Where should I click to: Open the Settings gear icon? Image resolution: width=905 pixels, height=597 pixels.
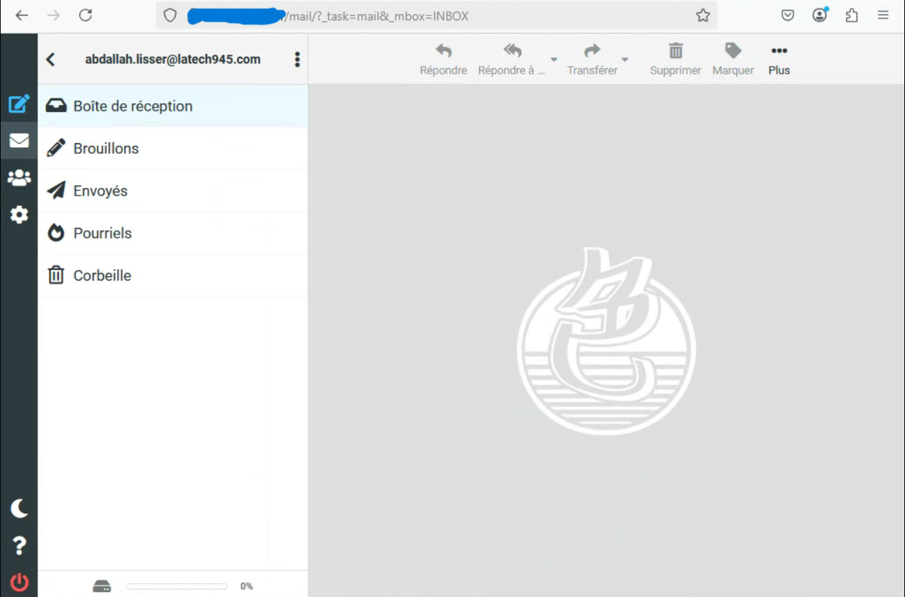(x=19, y=215)
